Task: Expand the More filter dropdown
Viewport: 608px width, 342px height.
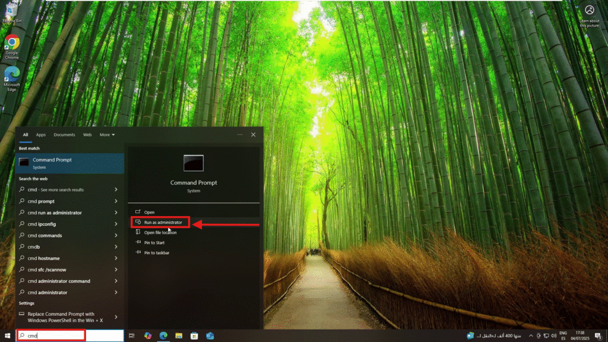Action: pyautogui.click(x=107, y=135)
